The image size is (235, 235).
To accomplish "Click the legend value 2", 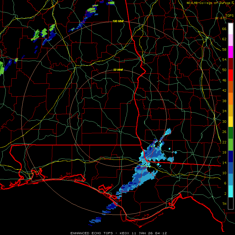I will pyautogui.click(x=225, y=194).
